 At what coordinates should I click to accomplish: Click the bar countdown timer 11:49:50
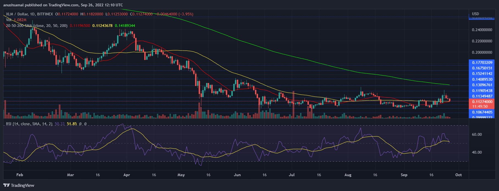tap(480, 106)
